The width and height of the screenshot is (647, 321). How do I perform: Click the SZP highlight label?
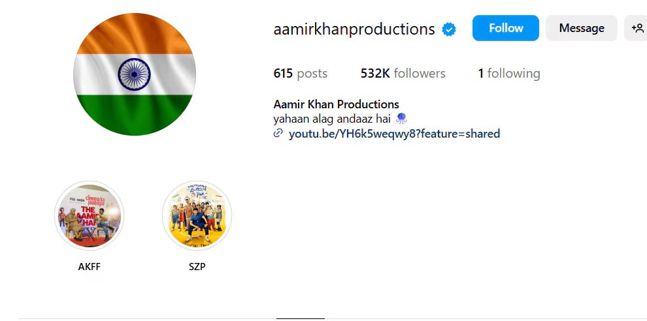point(197,267)
